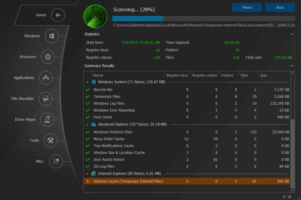The image size is (301, 200).
Task: Open the Tools wrench icon
Action: pyautogui.click(x=50, y=141)
